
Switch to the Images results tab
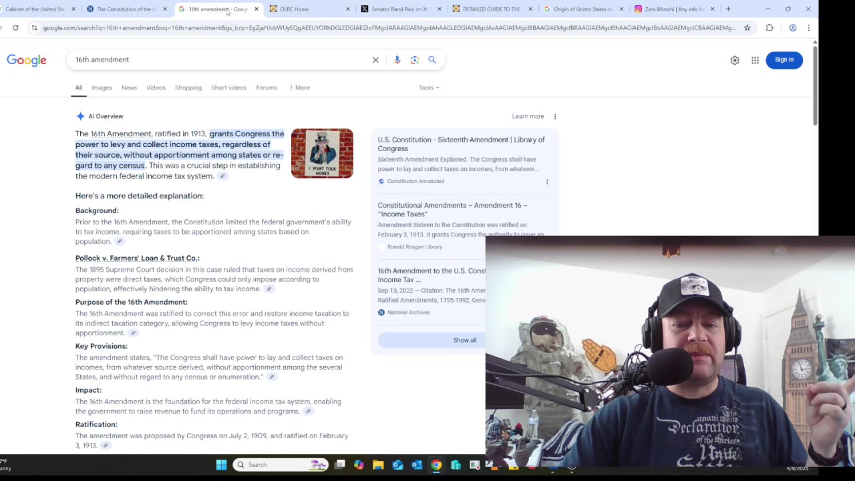coord(102,88)
